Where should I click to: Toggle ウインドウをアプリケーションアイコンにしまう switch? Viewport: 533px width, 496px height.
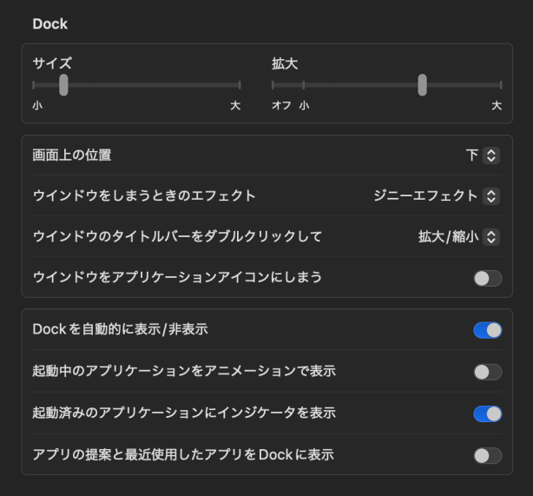tap(488, 279)
